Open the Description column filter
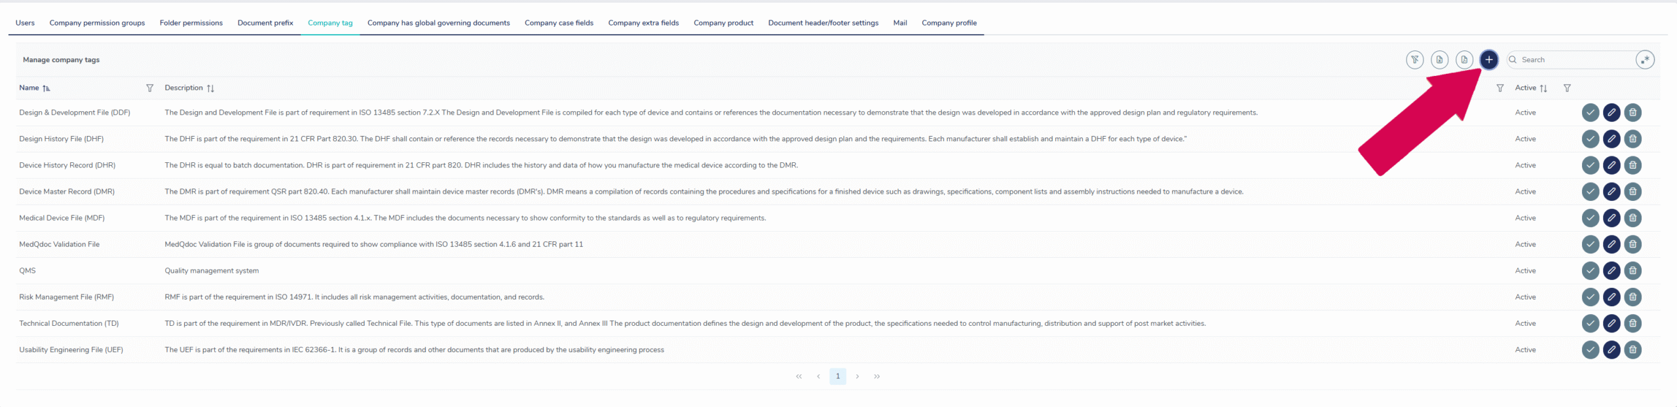This screenshot has width=1677, height=407. click(1499, 88)
